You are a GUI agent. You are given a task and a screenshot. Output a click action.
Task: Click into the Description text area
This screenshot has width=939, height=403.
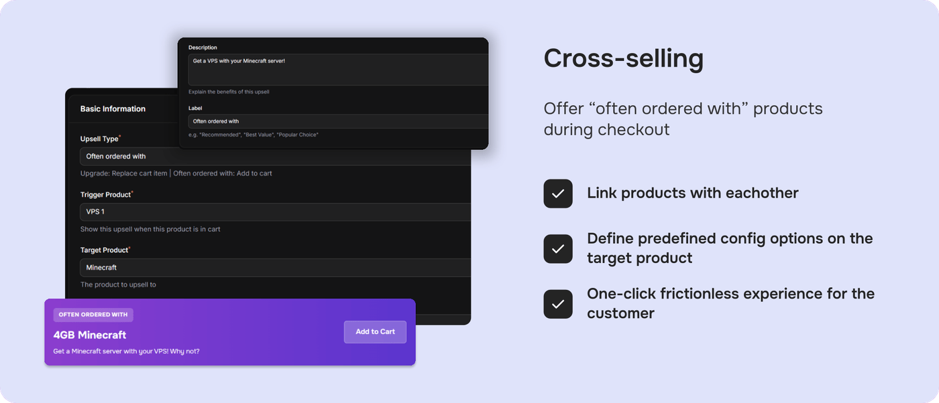click(338, 70)
